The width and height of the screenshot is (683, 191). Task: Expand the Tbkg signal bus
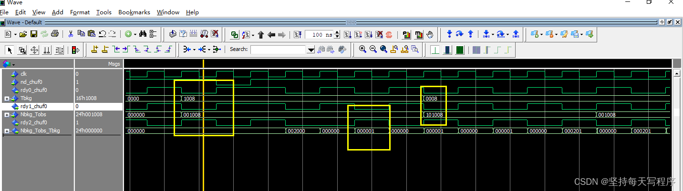pos(7,99)
